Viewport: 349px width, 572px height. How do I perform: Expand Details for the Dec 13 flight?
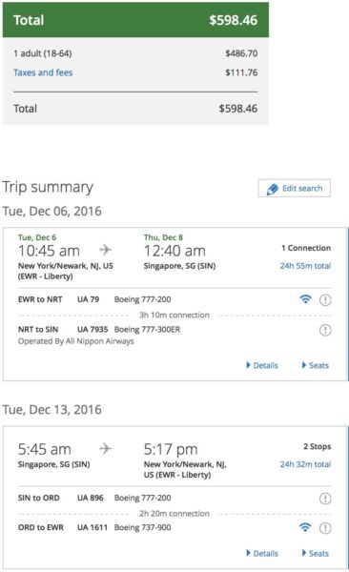[262, 553]
